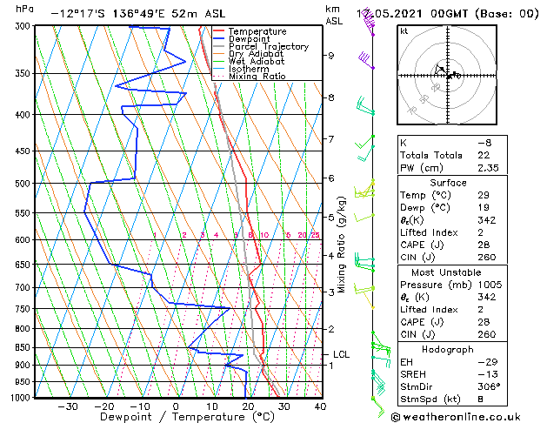Viewport: 547px width, 423px height.
Task: Click the storm motion arrow in hodograph
Action: [439, 69]
